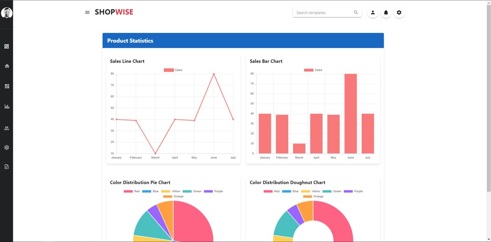The height and width of the screenshot is (242, 491).
Task: Open the settings gear in sidebar
Action: tap(7, 147)
